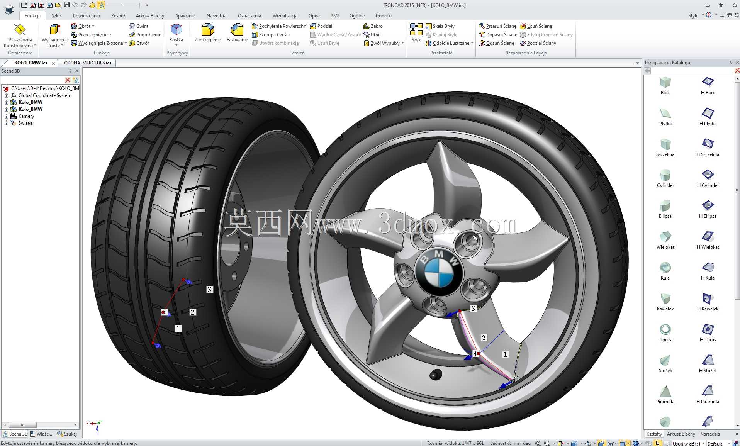Image resolution: width=740 pixels, height=446 pixels.
Task: Choose the Kula sphere catalog shape
Action: pos(665,271)
